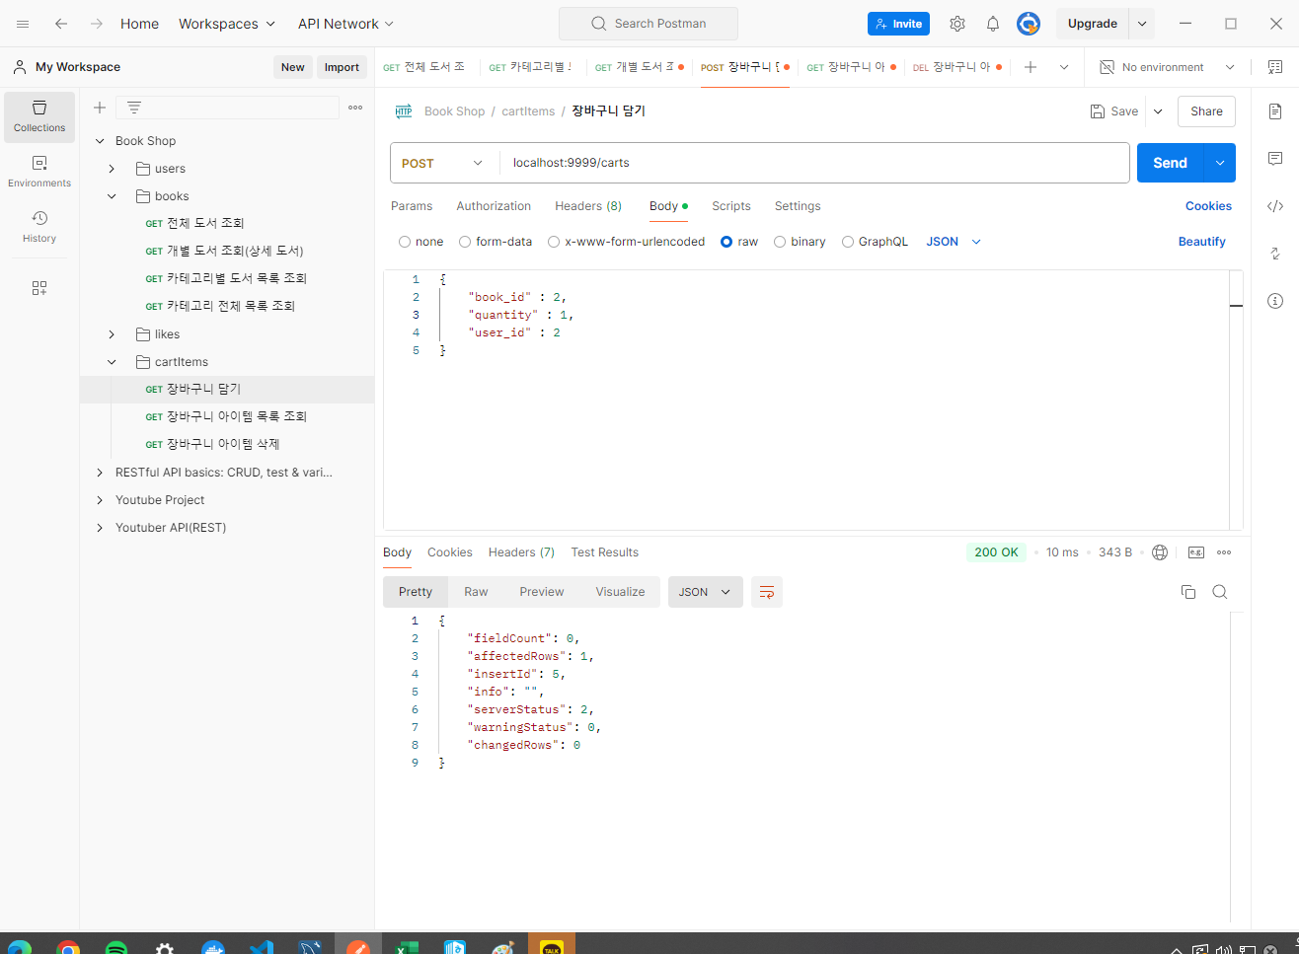Click the Invite button
The width and height of the screenshot is (1299, 954).
[898, 24]
